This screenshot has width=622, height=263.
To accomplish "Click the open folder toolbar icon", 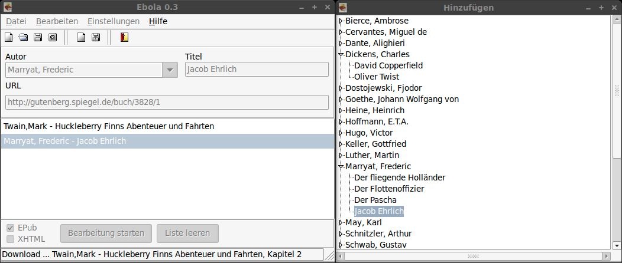I will [x=23, y=38].
